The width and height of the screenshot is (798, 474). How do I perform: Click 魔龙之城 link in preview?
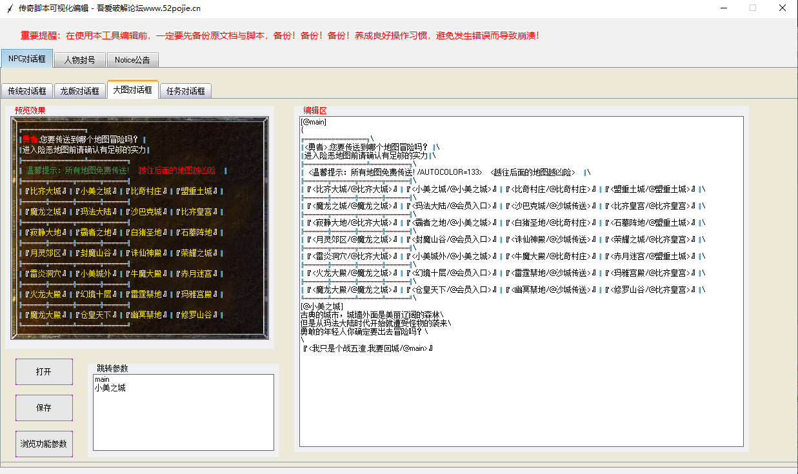(45, 212)
